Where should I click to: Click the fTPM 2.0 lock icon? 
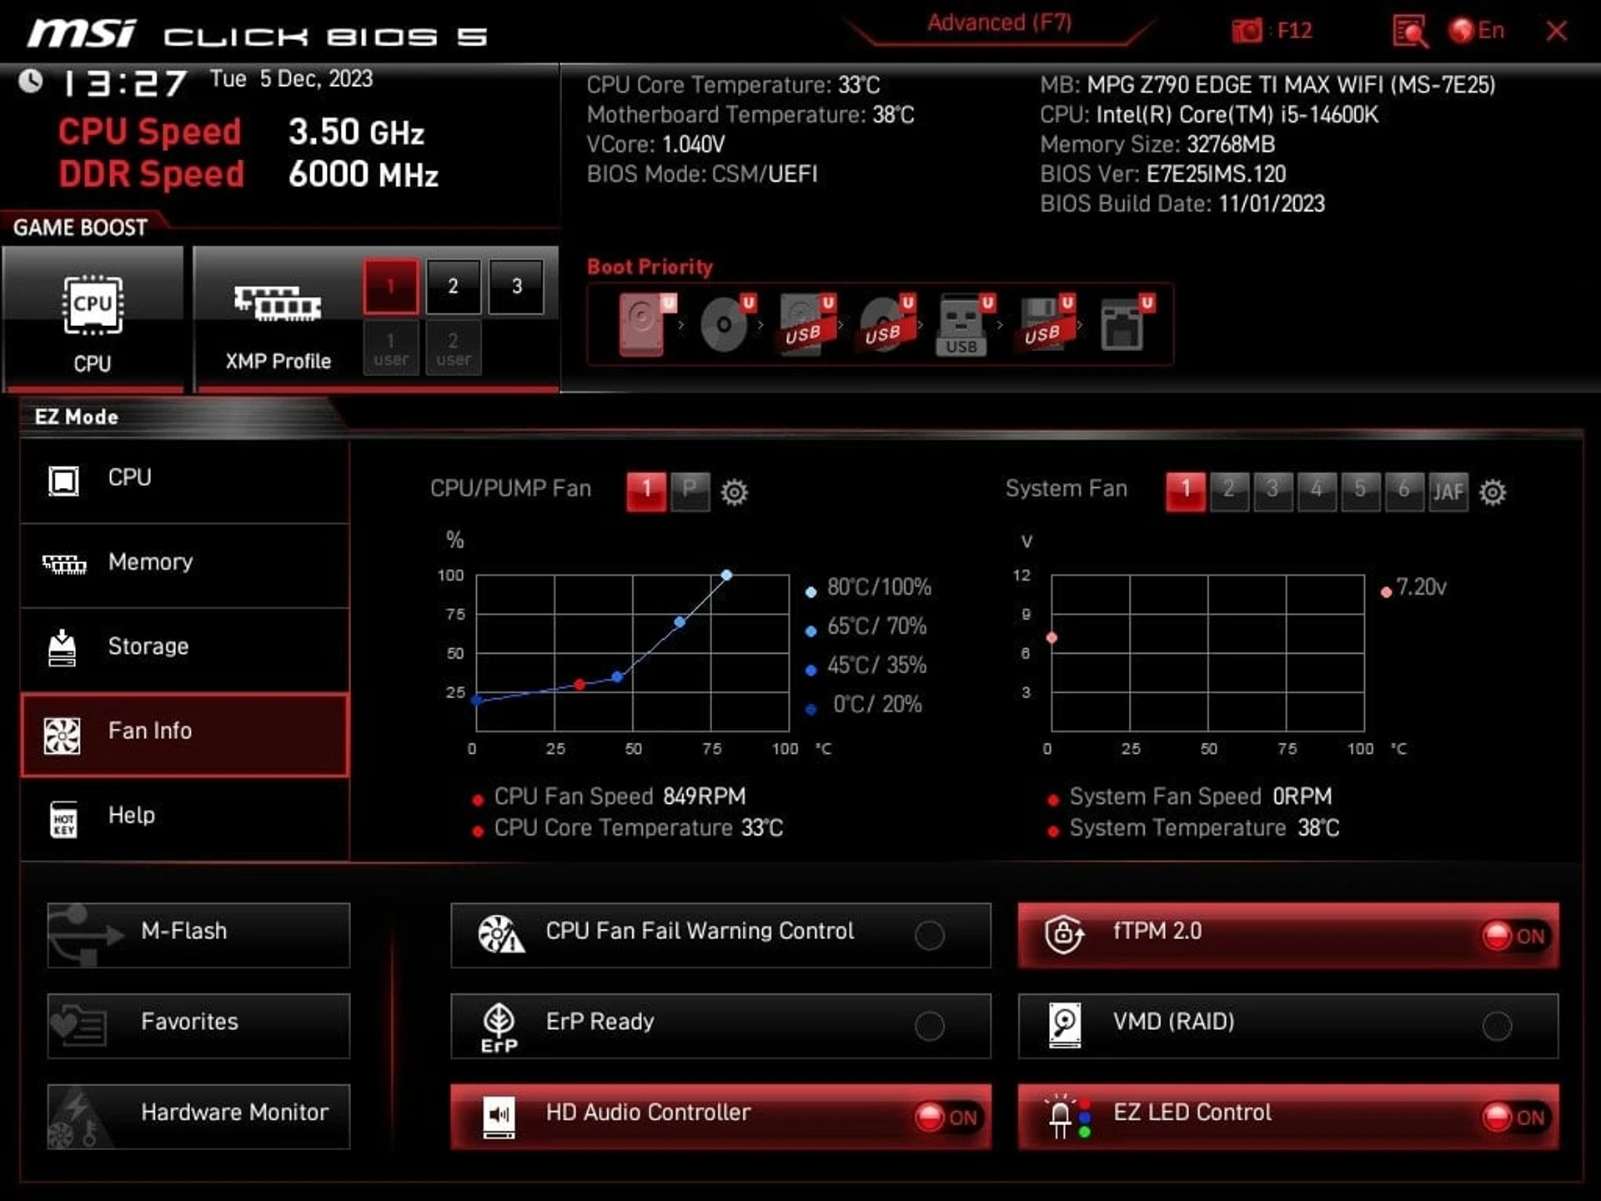(x=1065, y=934)
